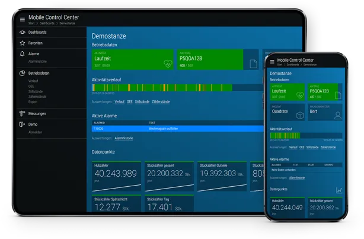The width and height of the screenshot is (364, 239).
Task: Open Alarme in the sidebar
Action: pyautogui.click(x=34, y=53)
